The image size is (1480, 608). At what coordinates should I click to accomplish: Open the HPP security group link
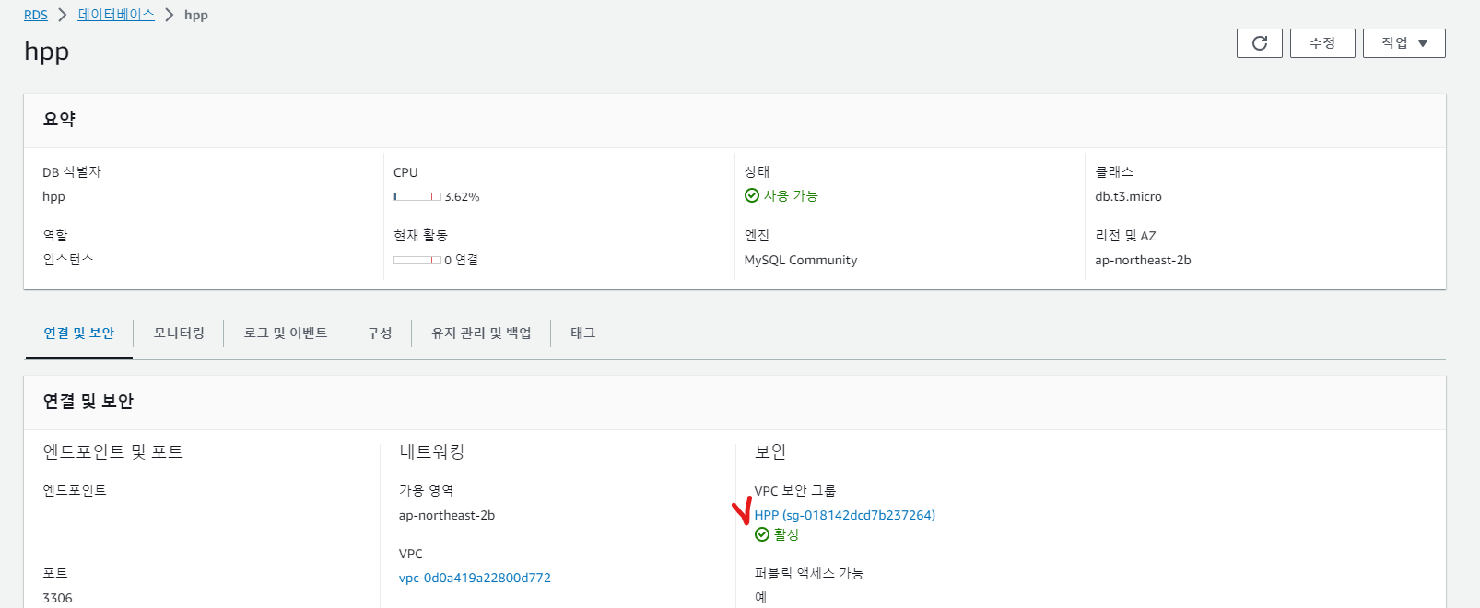coord(844,515)
